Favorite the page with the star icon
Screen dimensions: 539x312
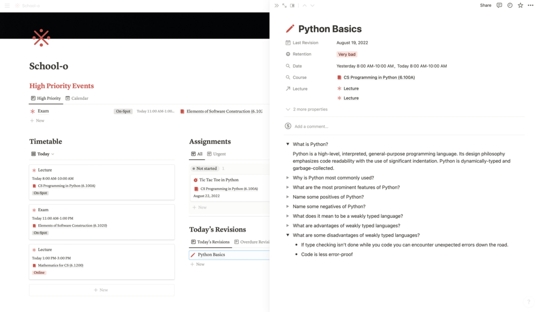[520, 5]
